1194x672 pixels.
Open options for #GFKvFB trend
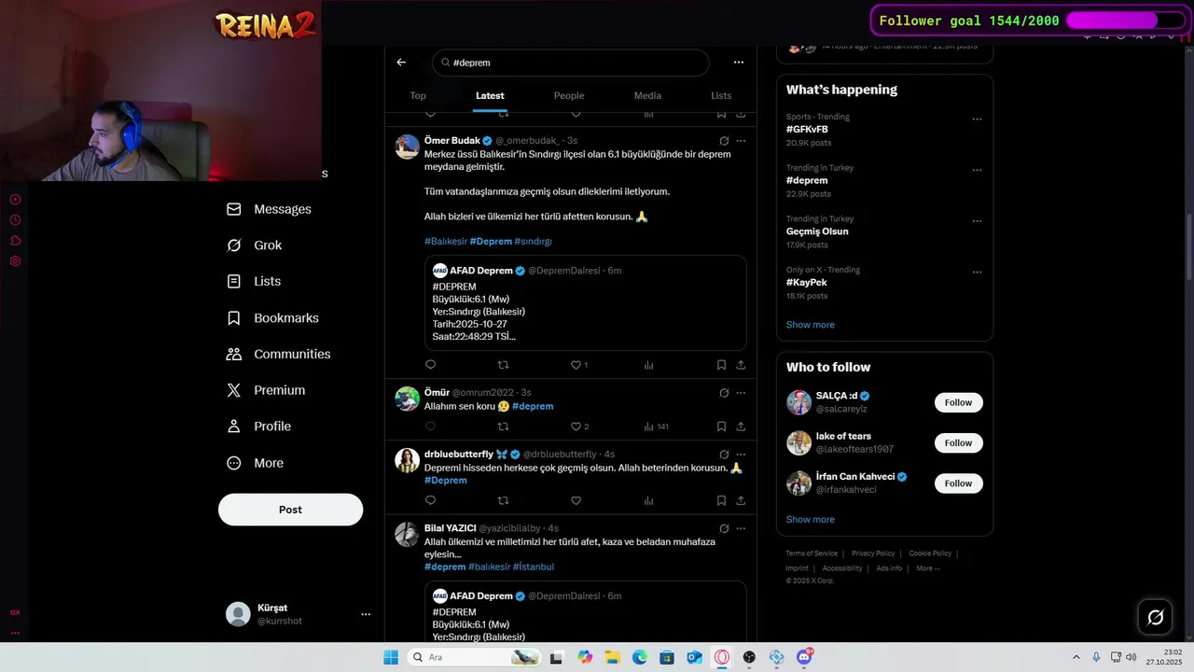point(977,119)
